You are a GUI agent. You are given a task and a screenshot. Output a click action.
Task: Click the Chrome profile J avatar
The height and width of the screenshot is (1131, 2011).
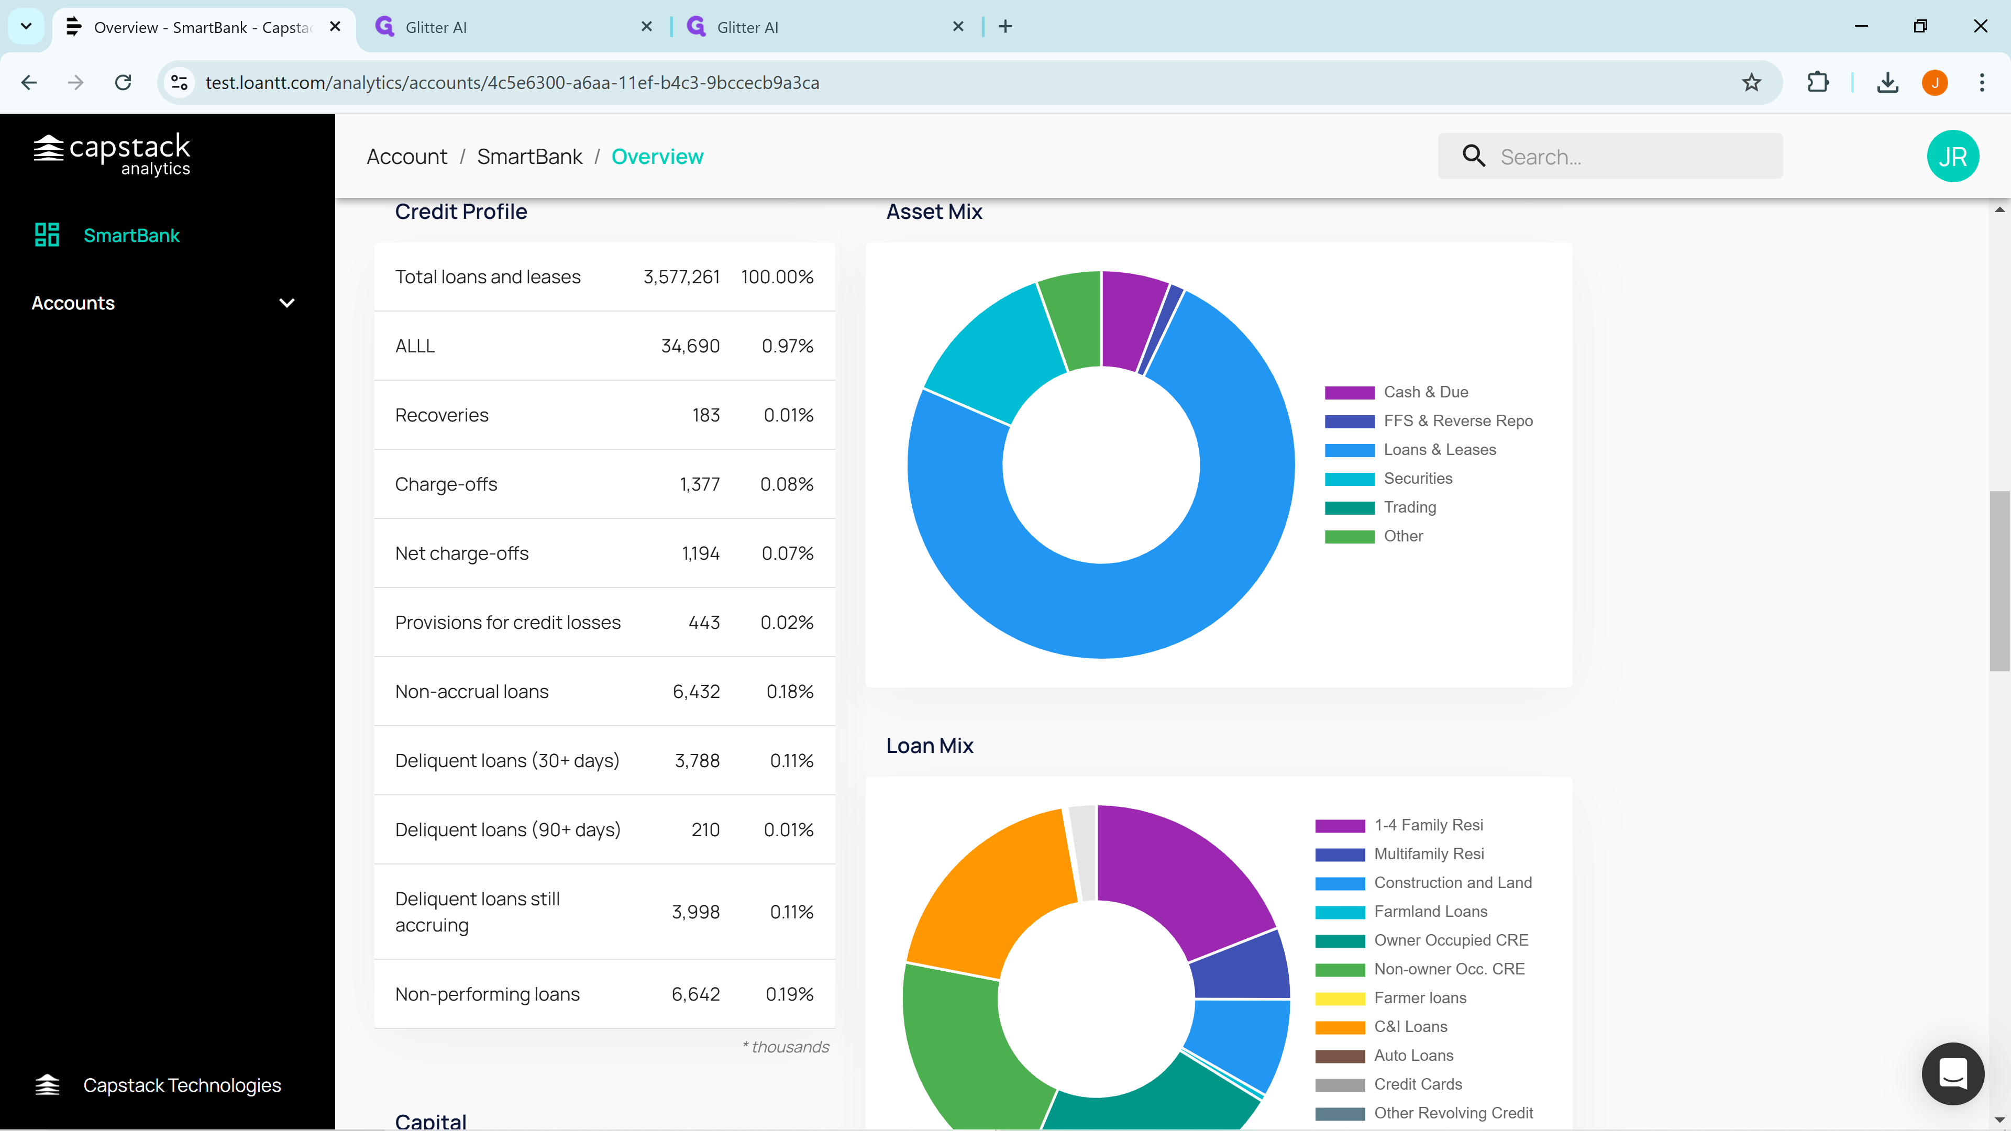tap(1935, 83)
